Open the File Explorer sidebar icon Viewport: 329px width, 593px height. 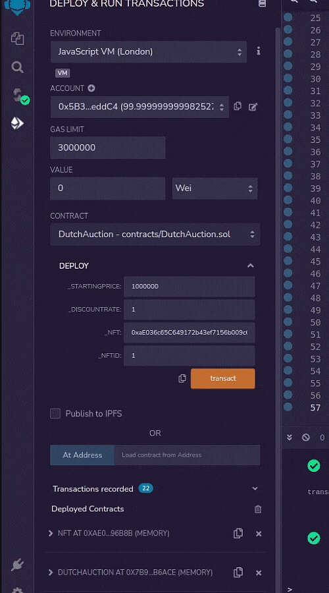pyautogui.click(x=17, y=39)
